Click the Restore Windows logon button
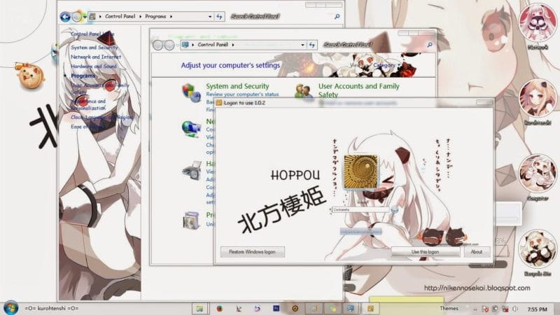Viewport: 560px width, 315px height. (x=253, y=252)
